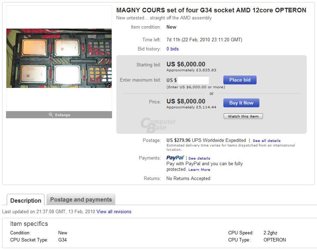Click Approximately £3,835.83 conversion text
The width and height of the screenshot is (317, 251).
coord(191,70)
